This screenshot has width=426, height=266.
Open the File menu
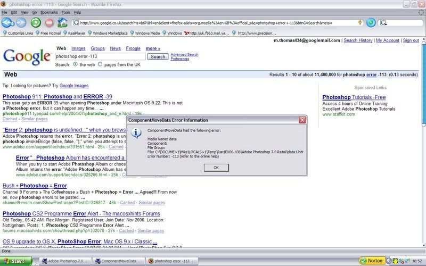[4, 12]
